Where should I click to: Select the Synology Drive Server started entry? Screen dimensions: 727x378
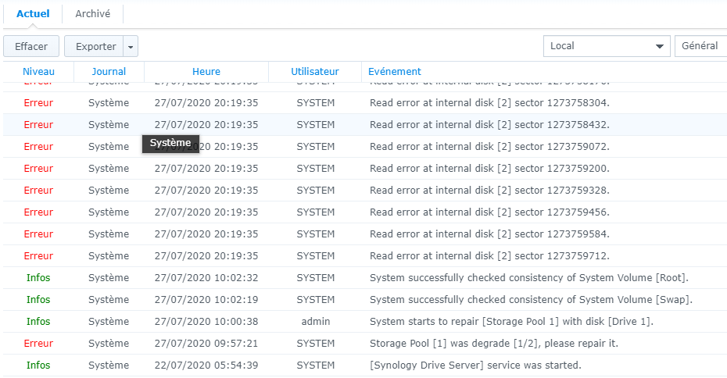tap(475, 366)
